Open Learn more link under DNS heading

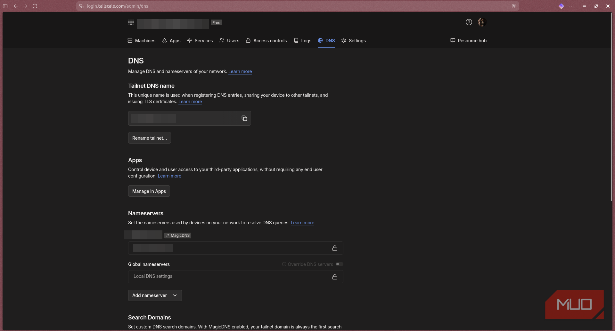(240, 71)
